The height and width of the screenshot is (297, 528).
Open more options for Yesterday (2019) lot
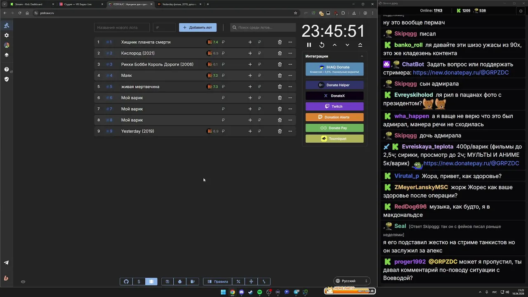tap(290, 131)
